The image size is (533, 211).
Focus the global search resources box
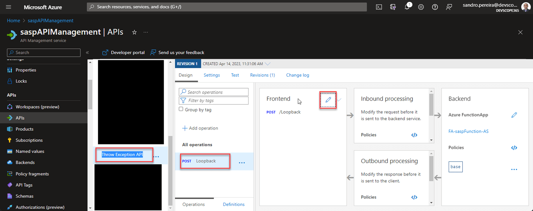point(227,7)
